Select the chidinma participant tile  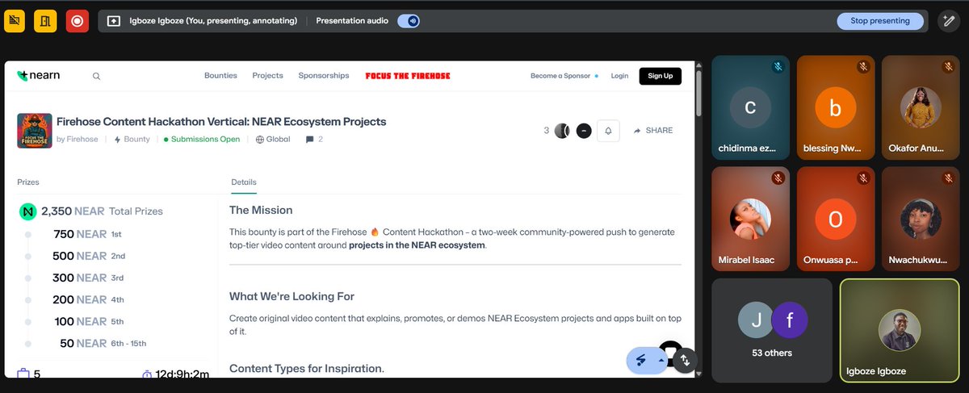[751, 107]
